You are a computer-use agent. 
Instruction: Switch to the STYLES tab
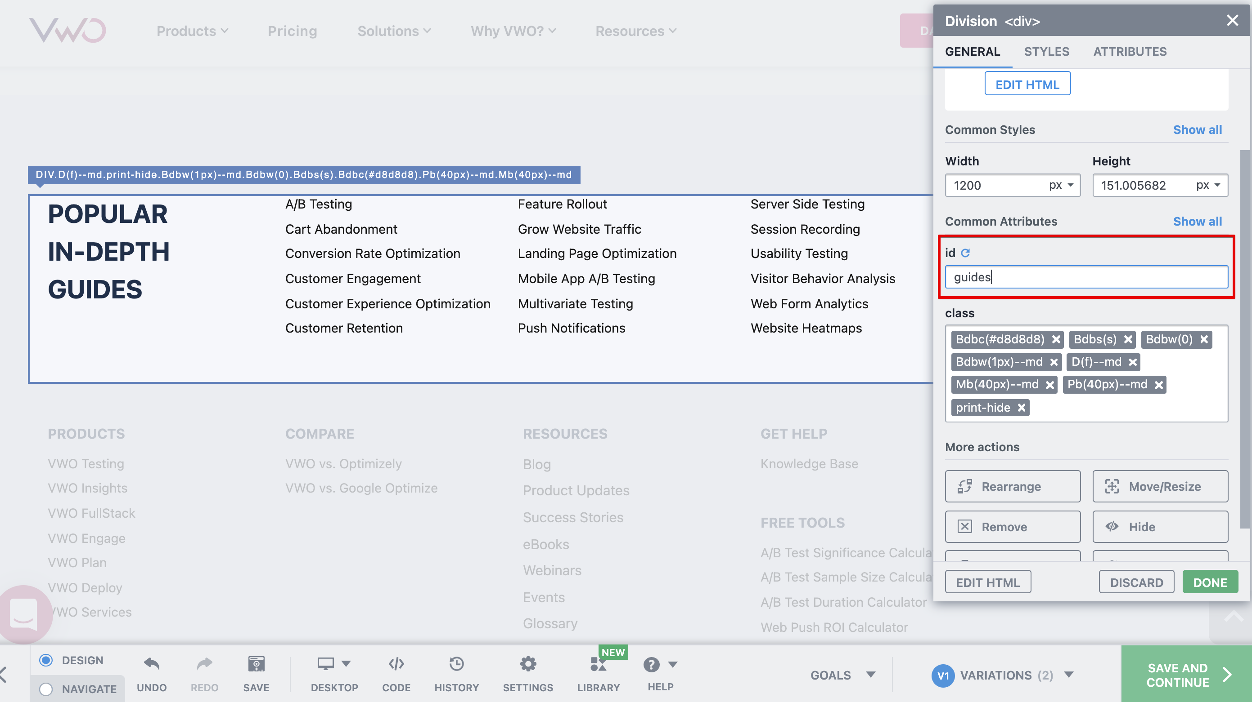(1045, 52)
